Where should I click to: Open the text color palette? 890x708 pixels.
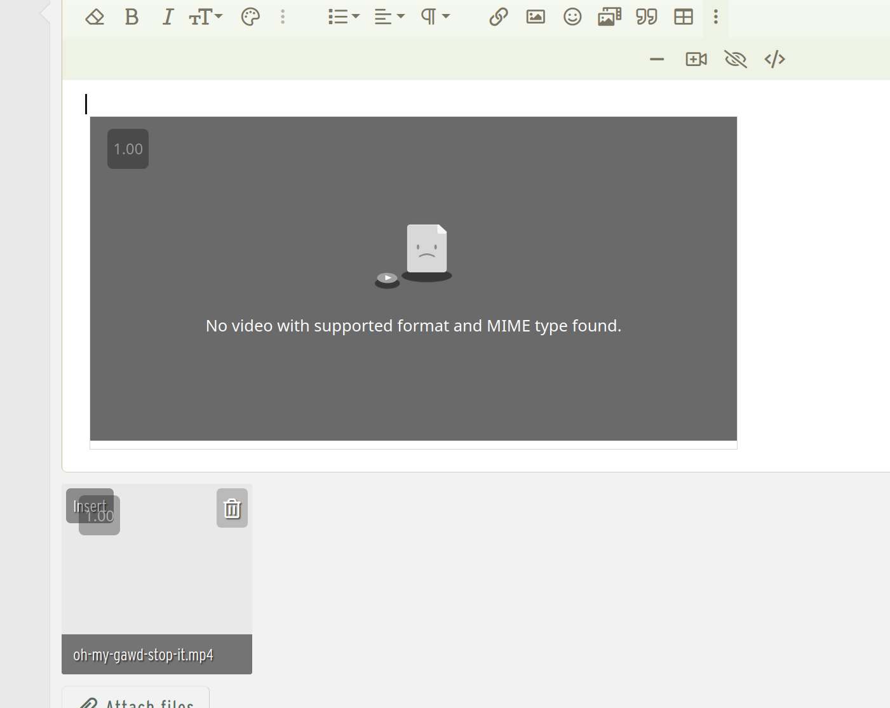[250, 17]
